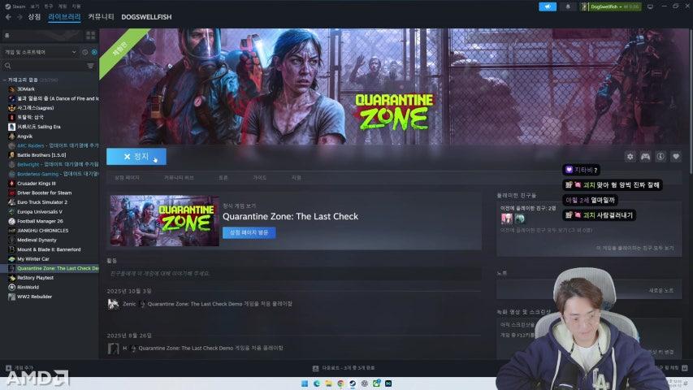Click the Quarantine Zone game thumbnail

coord(164,221)
